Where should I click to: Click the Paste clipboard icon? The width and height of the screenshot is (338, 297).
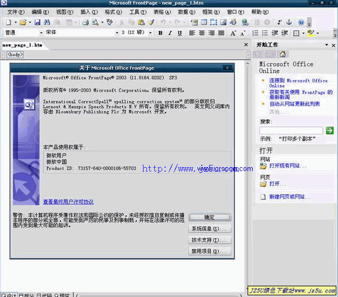(x=141, y=22)
